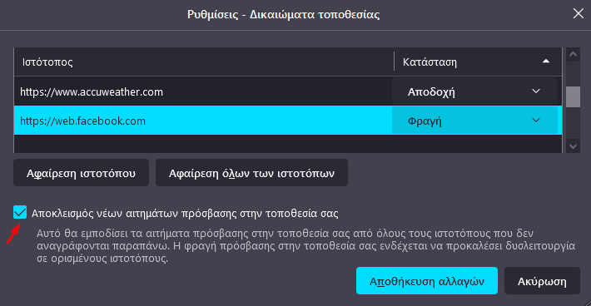Select the https://www.accuweather.com row

click(288, 91)
